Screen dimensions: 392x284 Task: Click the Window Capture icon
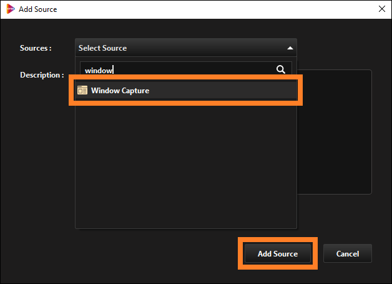82,90
